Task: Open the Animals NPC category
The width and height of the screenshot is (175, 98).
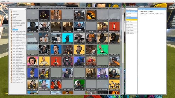Action: 14,13
